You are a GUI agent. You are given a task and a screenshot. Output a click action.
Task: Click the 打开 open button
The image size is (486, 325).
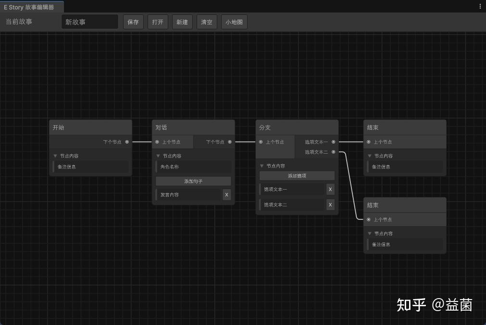click(x=158, y=22)
